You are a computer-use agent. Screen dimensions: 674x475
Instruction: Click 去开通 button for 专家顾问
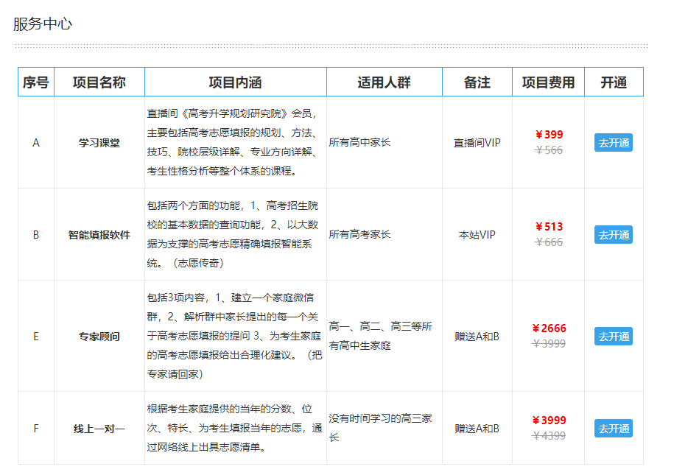614,336
